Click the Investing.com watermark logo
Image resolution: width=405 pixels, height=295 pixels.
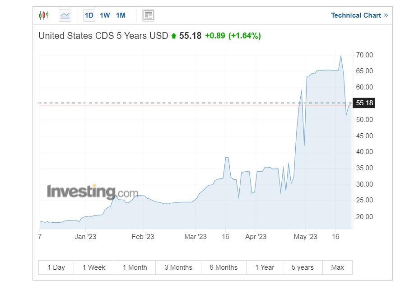click(93, 192)
